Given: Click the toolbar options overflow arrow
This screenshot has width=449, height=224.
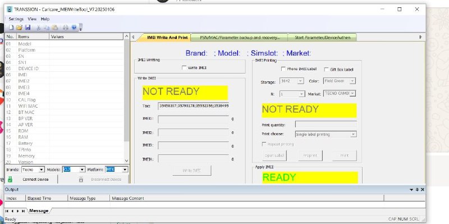Looking at the screenshot, I should tap(81, 28).
